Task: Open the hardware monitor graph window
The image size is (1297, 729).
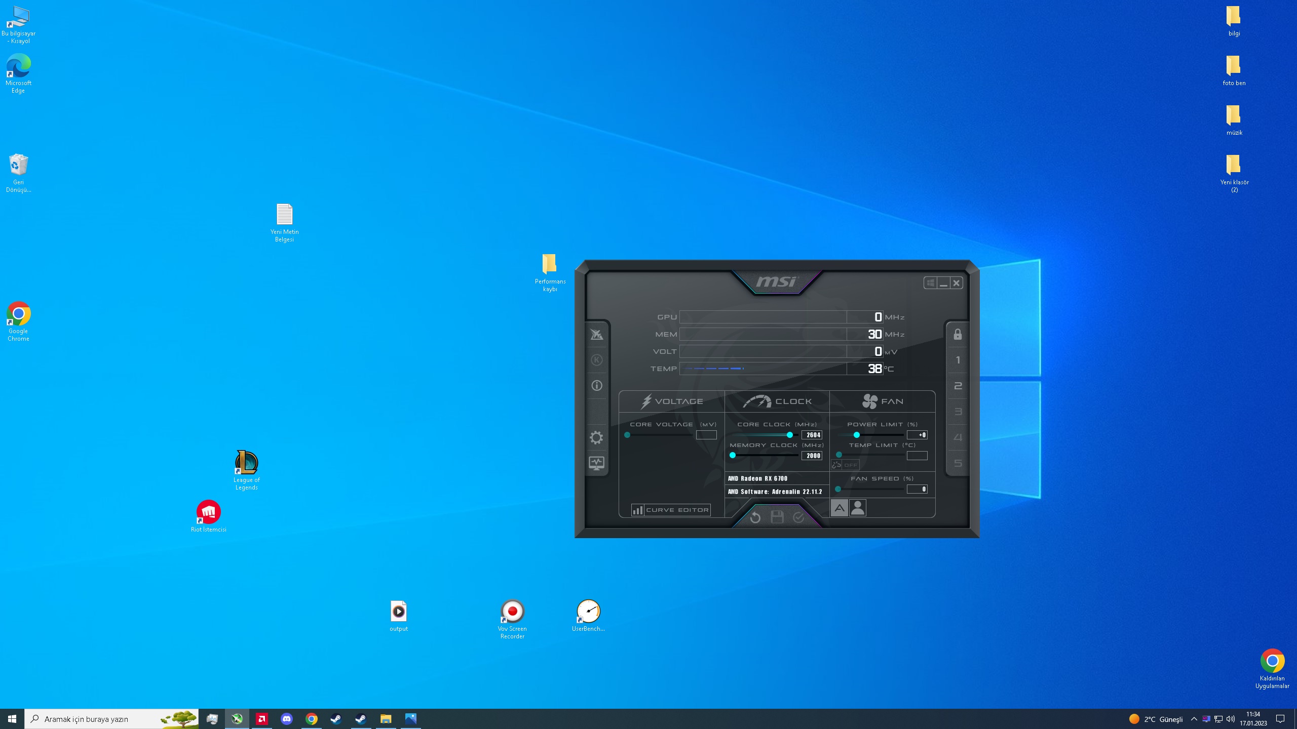Action: [596, 463]
